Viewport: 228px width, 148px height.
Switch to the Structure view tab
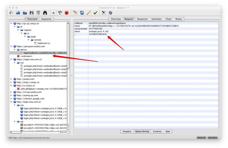coord(32,19)
